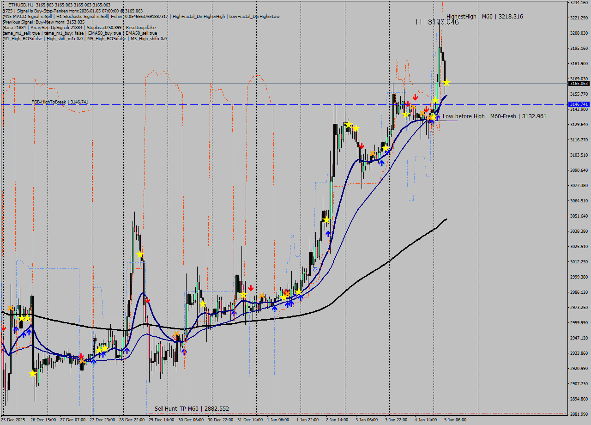Image resolution: width=591 pixels, height=425 pixels.
Task: Select the EMA50_buy:true indicator status text
Action: 104,33
